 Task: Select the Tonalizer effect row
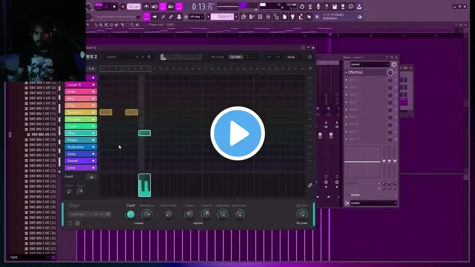[x=81, y=119]
